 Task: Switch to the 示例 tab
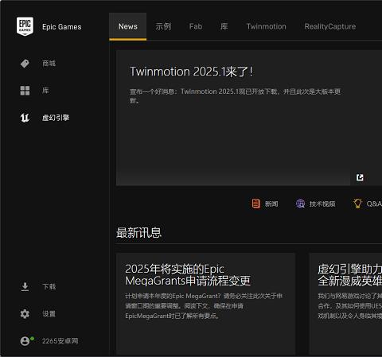point(163,26)
